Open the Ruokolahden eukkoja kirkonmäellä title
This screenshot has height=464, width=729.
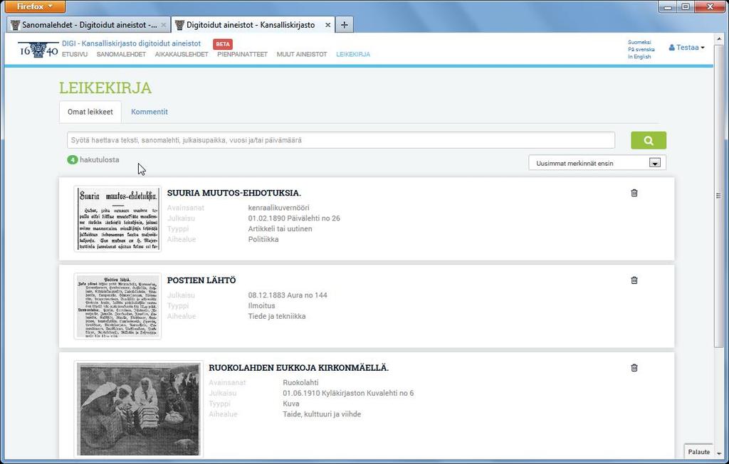(x=298, y=368)
